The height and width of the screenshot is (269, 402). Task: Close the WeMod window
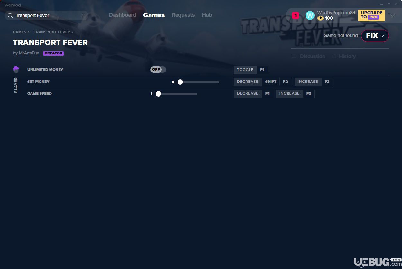point(396,4)
